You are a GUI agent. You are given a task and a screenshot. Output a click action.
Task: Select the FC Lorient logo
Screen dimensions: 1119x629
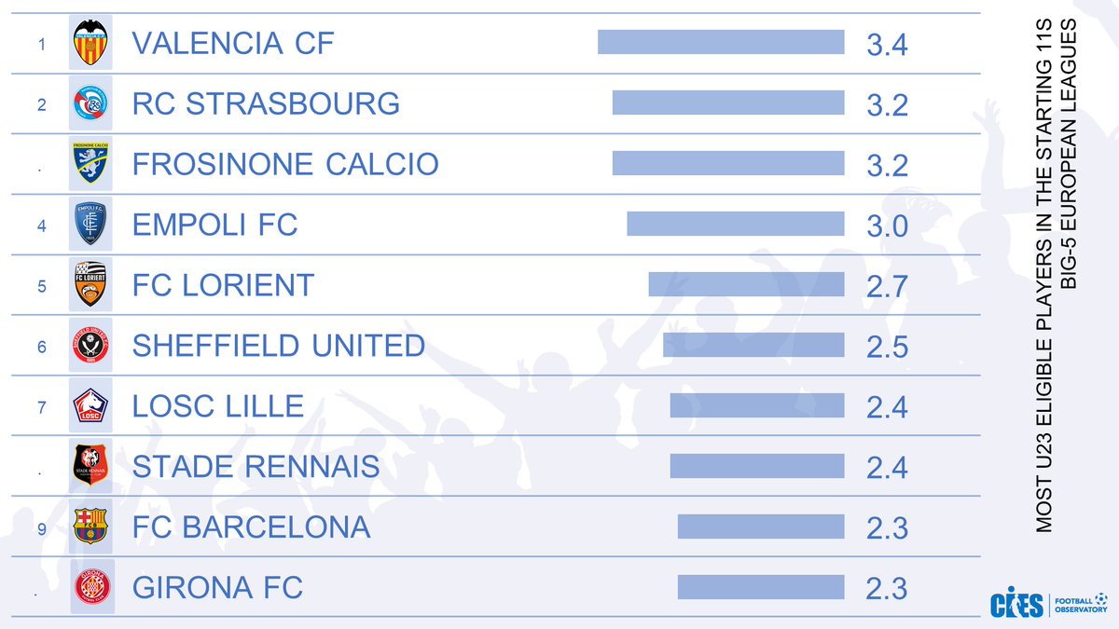click(91, 284)
